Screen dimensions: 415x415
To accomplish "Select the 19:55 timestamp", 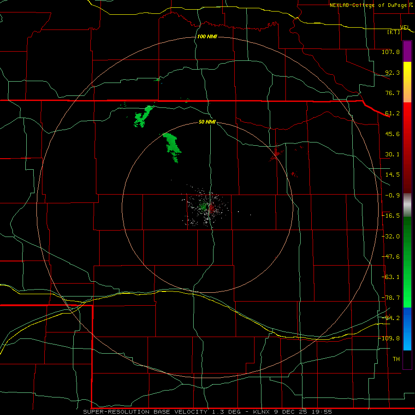I will tap(321, 412).
